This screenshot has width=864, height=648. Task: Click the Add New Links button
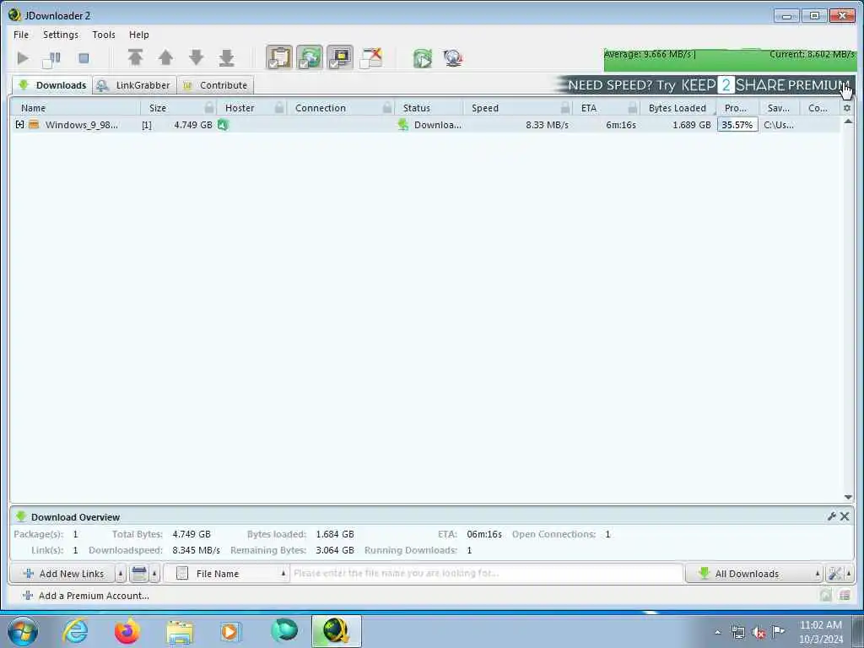click(x=62, y=574)
